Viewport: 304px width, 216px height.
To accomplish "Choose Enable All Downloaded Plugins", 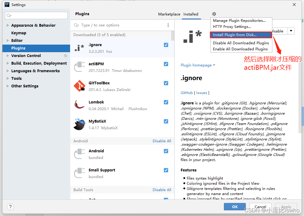I will click(240, 49).
